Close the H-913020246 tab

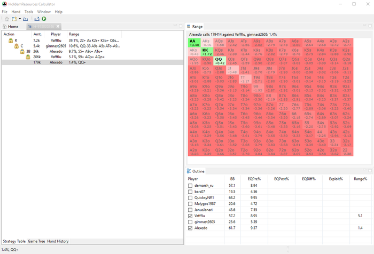(58, 27)
